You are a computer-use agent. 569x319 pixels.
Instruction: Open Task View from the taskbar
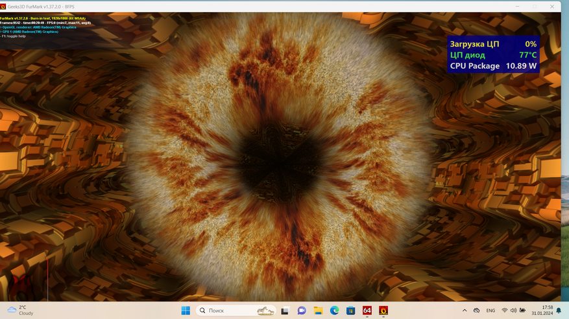[285, 311]
